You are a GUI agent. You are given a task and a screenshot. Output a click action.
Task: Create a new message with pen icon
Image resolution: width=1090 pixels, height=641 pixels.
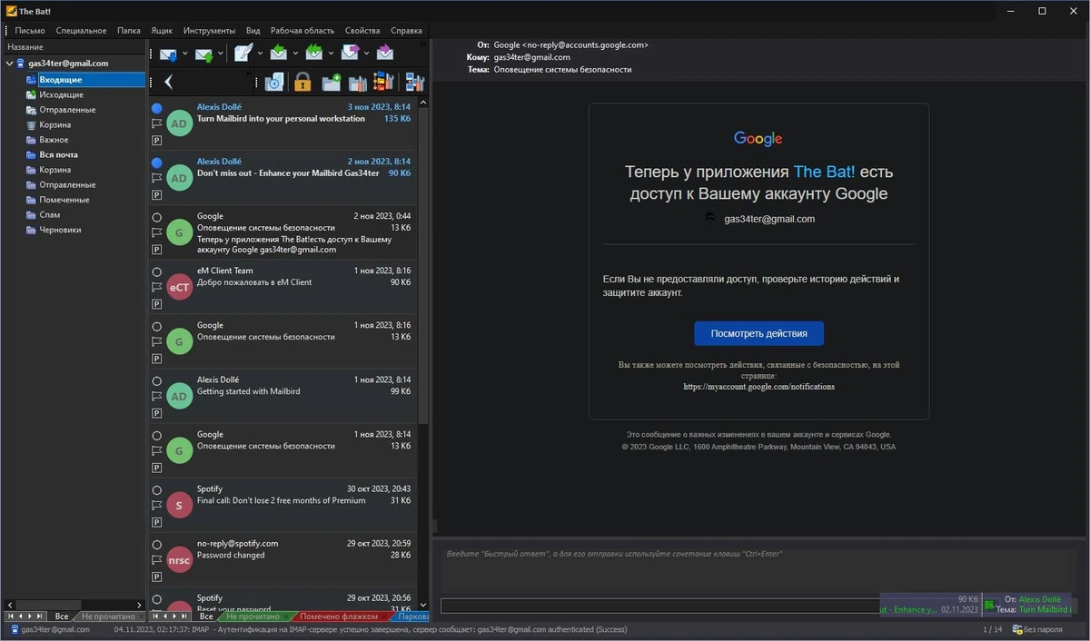click(243, 54)
